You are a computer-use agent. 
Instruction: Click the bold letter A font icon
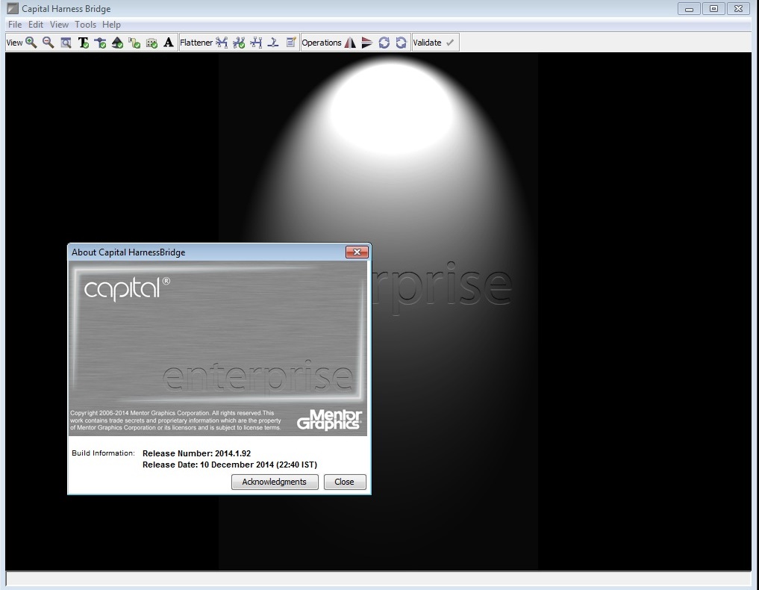point(169,43)
